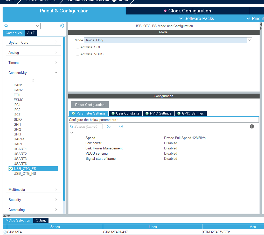Expand the Computing category
264x235 pixels.
(x=33, y=209)
